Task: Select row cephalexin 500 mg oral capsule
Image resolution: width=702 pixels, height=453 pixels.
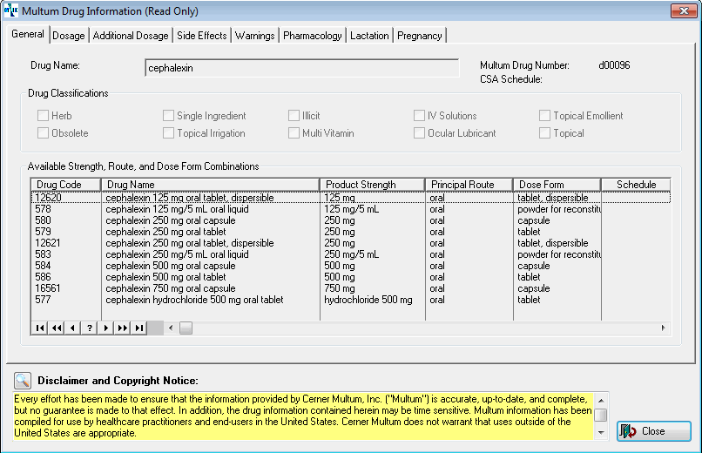Action: pyautogui.click(x=350, y=266)
